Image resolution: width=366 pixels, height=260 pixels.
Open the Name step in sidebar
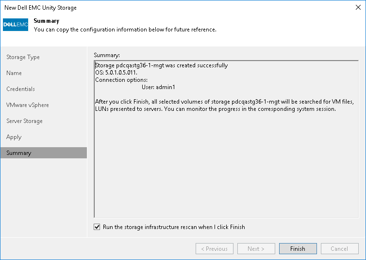[x=14, y=73]
